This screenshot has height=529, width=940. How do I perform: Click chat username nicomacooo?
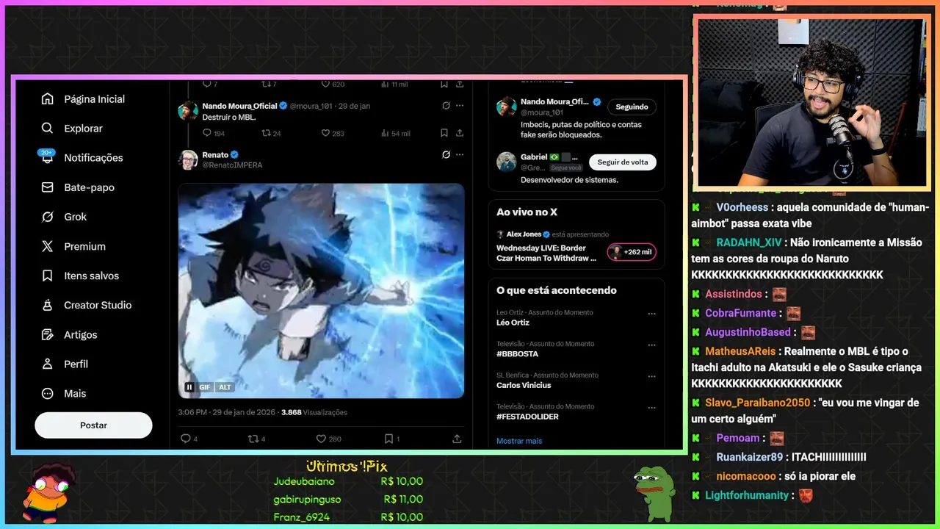click(748, 476)
